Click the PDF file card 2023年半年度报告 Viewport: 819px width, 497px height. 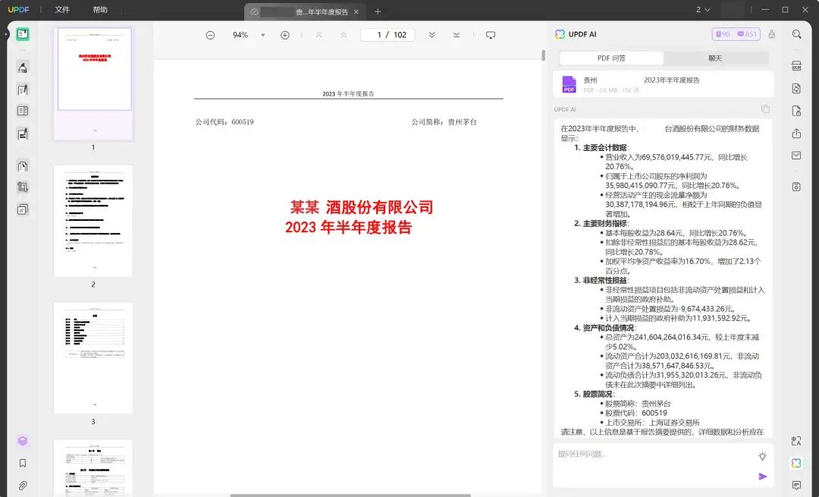point(664,84)
